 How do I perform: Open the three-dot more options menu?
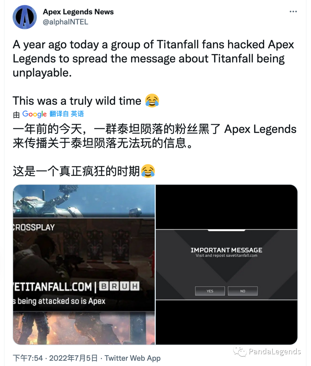(x=293, y=12)
